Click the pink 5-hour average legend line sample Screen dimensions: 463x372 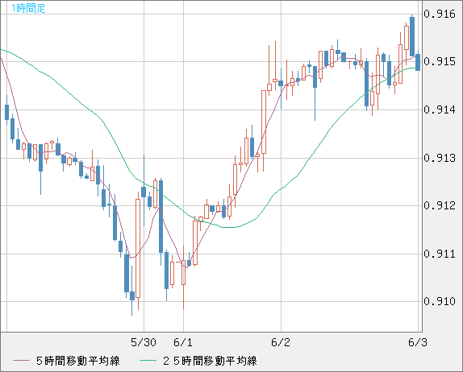(x=21, y=361)
